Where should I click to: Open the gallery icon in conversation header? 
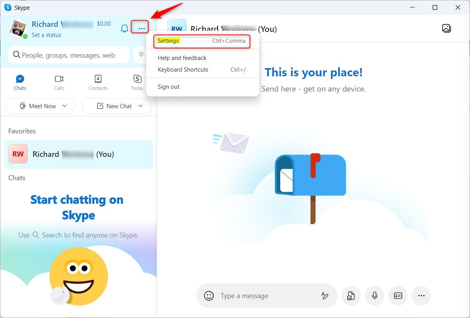(x=447, y=28)
